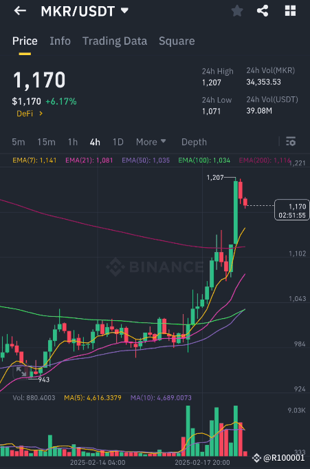Viewport: 310px width, 469px height.
Task: Tap the 943 low price marker
Action: tap(44, 379)
